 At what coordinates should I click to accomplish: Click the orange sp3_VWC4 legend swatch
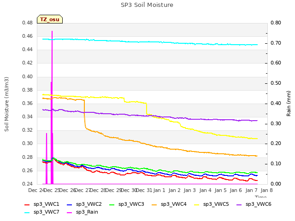154,204
